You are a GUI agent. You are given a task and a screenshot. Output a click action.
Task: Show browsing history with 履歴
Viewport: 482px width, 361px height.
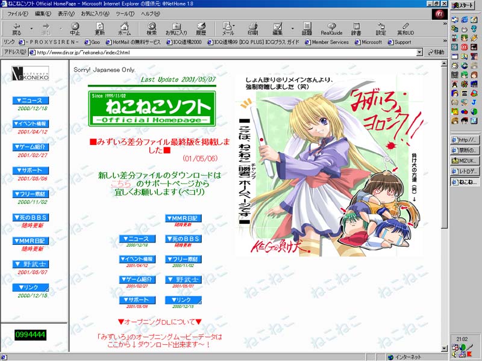tap(201, 29)
